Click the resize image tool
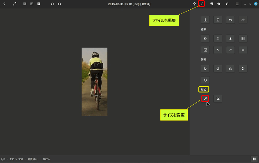Viewport: 259px width, 163px height. tap(205, 99)
